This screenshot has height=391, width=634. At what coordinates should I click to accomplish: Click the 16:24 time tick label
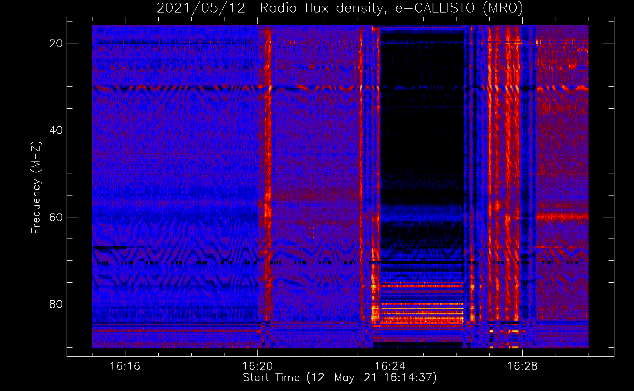pyautogui.click(x=390, y=366)
